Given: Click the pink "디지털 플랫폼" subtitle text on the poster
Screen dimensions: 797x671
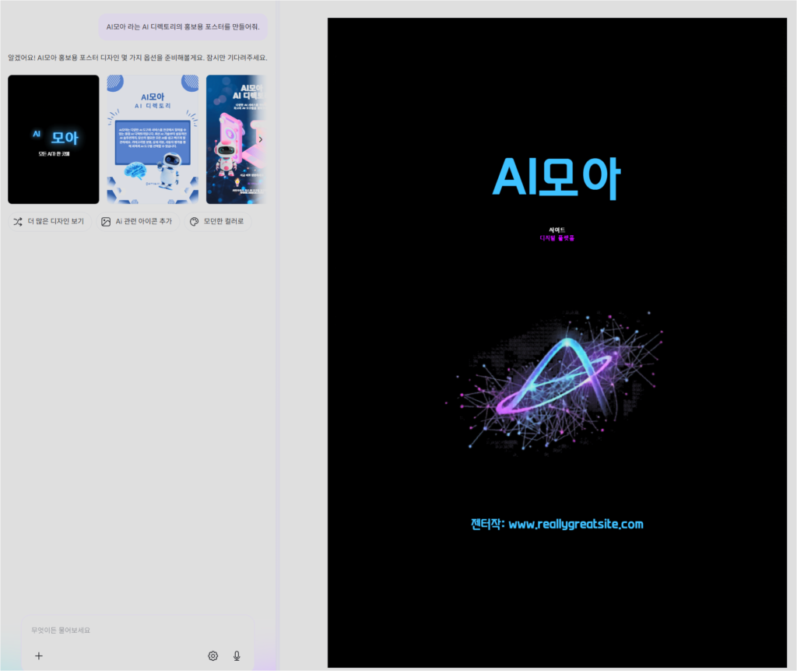Looking at the screenshot, I should tap(557, 237).
